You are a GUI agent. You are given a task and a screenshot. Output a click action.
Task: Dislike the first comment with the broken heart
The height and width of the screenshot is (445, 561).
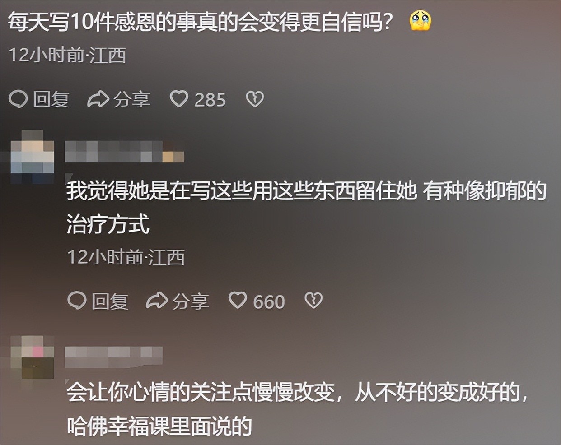255,99
